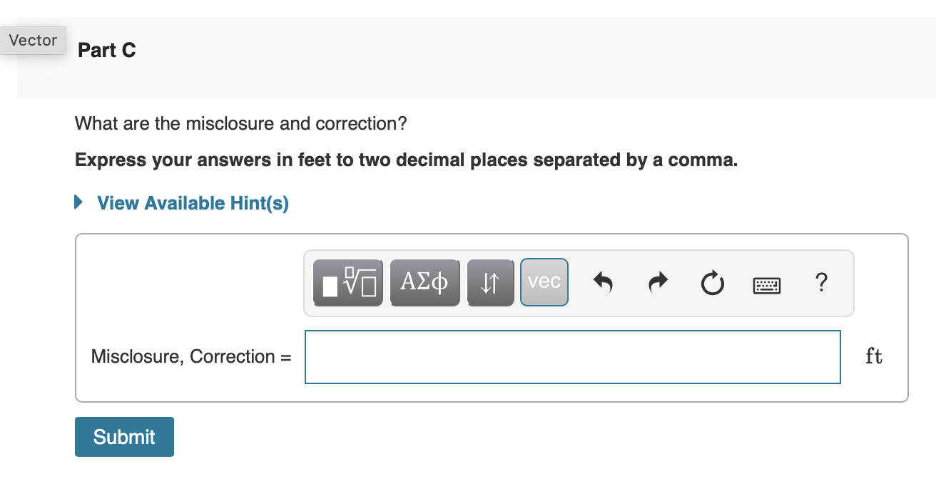
Task: Redo the equation edit
Action: point(657,282)
